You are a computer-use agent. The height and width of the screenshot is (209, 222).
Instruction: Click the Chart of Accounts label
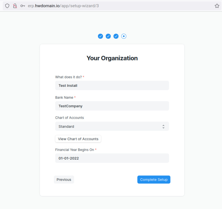pyautogui.click(x=70, y=117)
